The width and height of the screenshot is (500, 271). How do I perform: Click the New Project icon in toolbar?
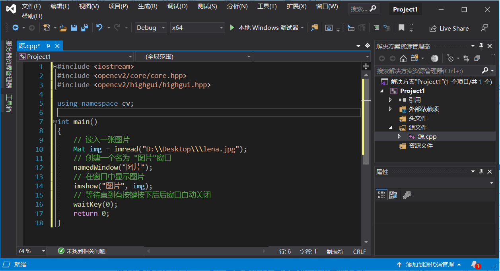click(47, 28)
